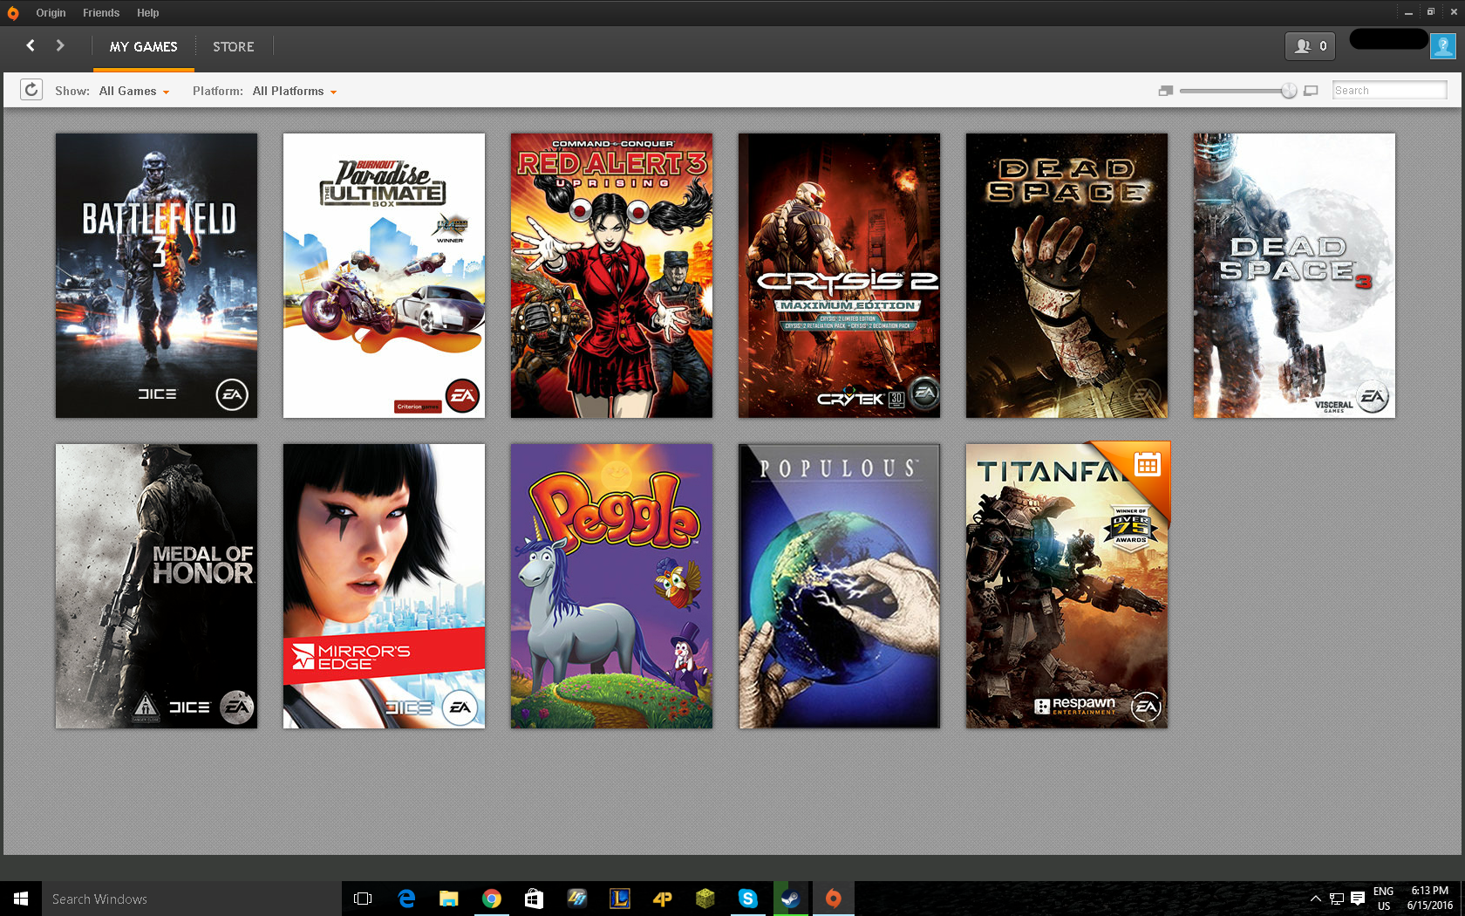The image size is (1465, 916).
Task: Click the ENG US language indicator
Action: 1384,899
